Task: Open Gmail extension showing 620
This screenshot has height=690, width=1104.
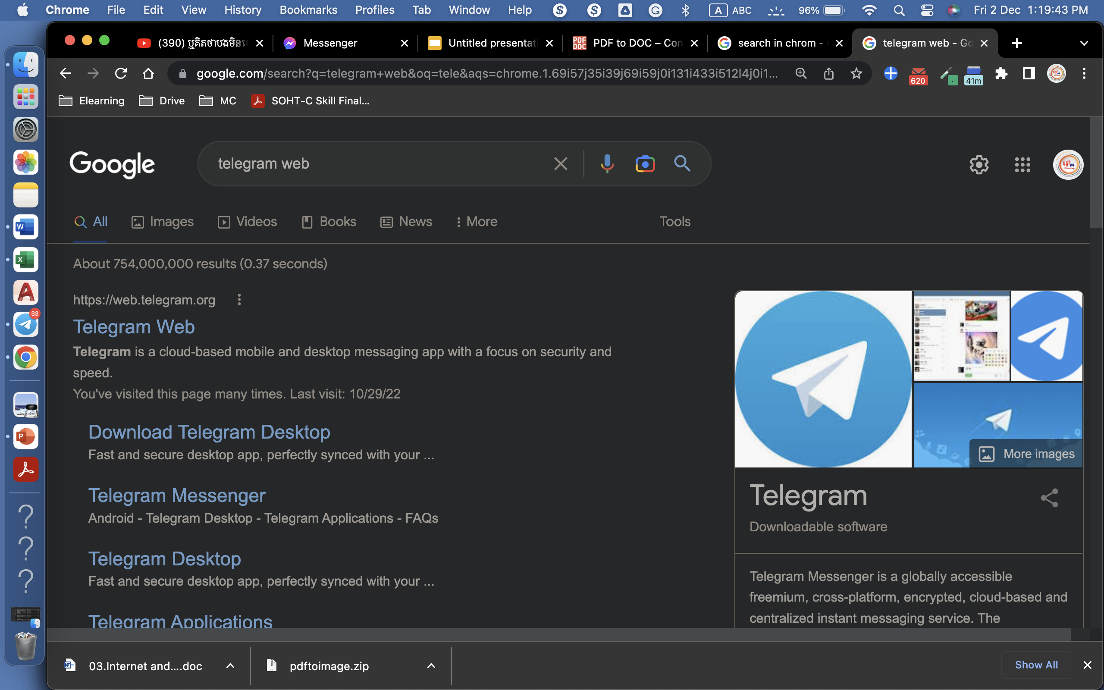Action: (918, 75)
